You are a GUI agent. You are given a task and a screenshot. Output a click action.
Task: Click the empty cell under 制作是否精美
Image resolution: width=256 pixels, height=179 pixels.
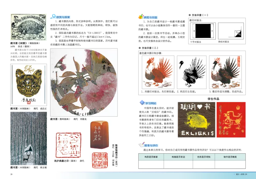(230, 164)
